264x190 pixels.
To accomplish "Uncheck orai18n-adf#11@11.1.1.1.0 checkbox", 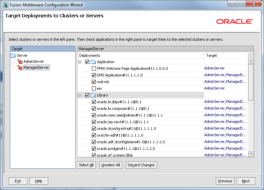I will point(94,135).
